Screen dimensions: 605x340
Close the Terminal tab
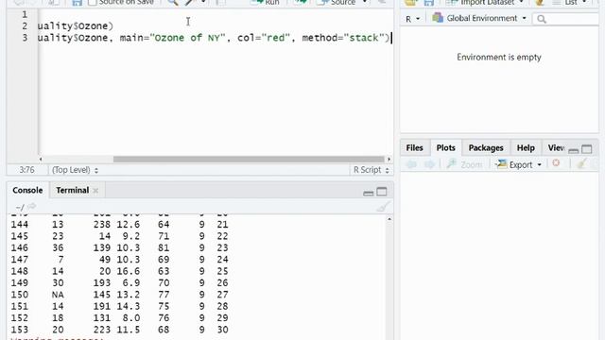coord(95,191)
